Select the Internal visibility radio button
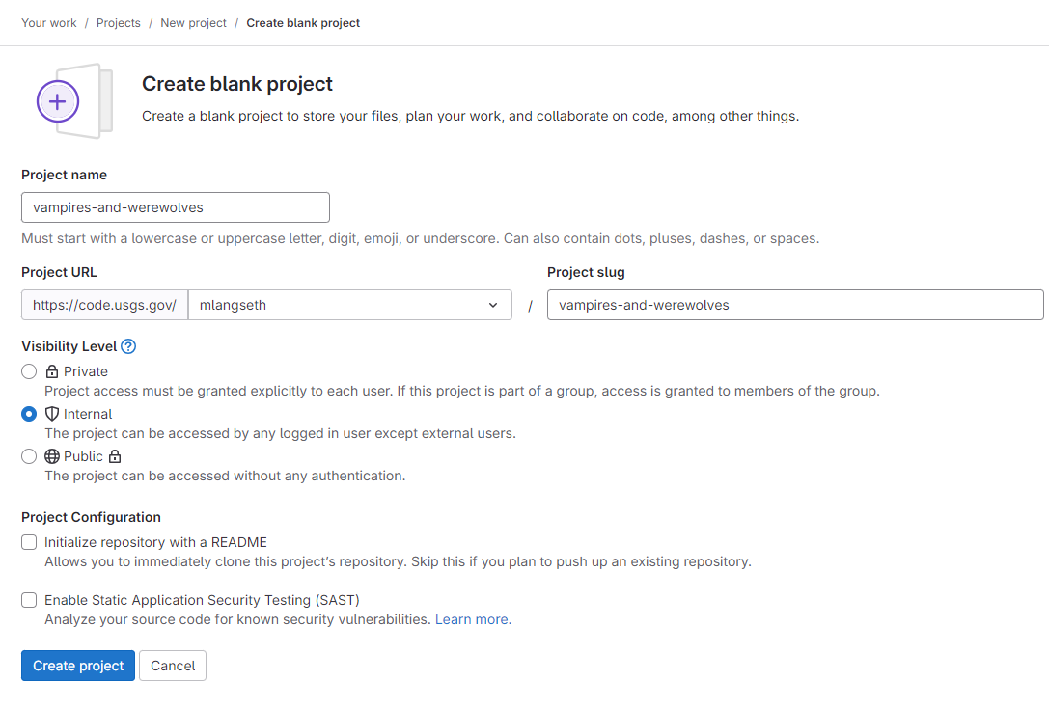This screenshot has height=710, width=1049. coord(29,414)
